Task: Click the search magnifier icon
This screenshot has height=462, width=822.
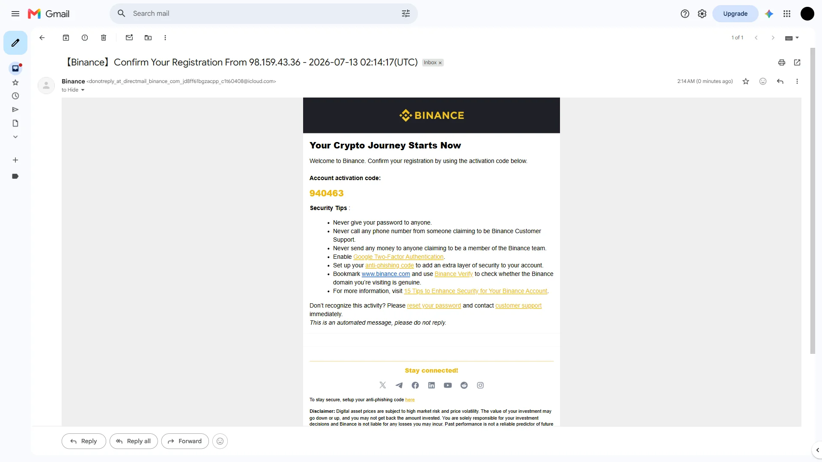Action: 122,14
